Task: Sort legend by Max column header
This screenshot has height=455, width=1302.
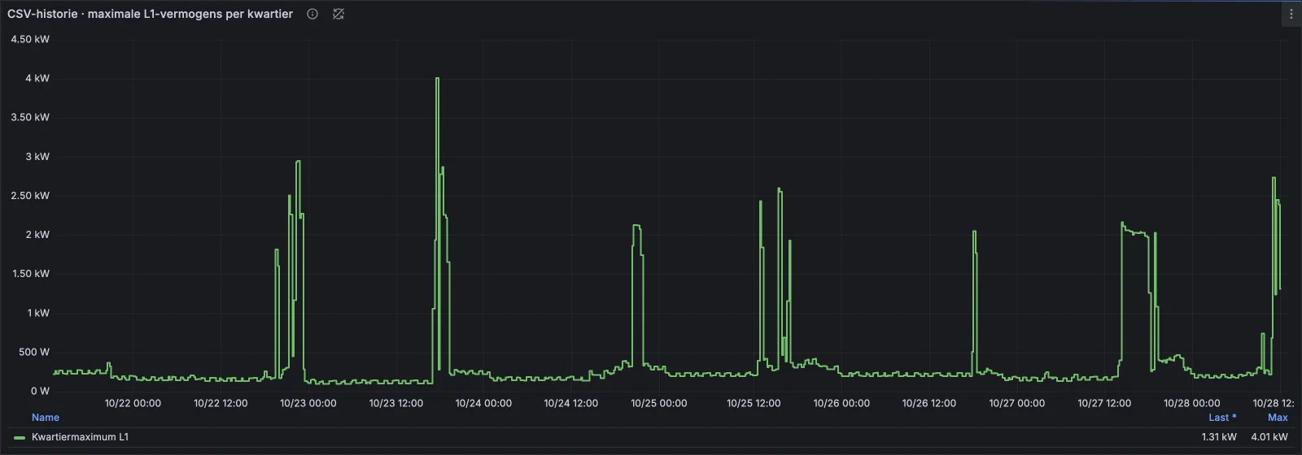Action: click(x=1278, y=418)
